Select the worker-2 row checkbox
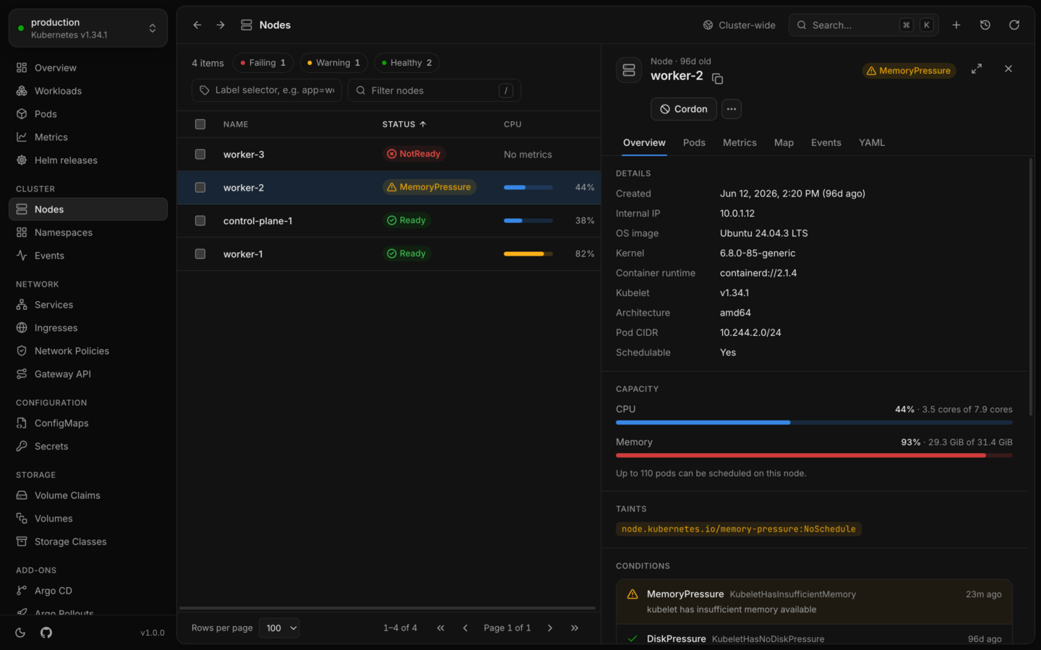This screenshot has height=650, width=1041. point(200,188)
